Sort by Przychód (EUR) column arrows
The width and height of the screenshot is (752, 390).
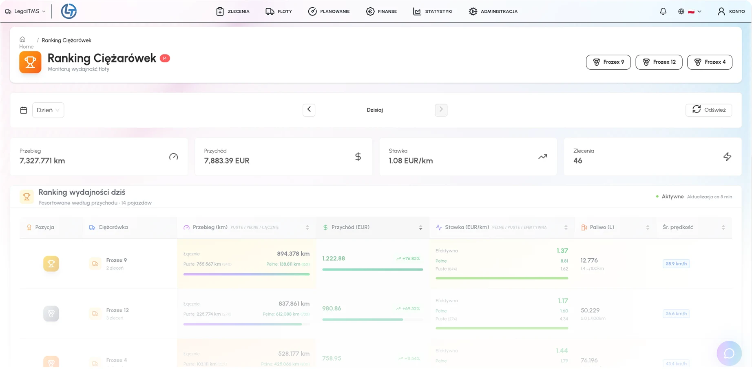420,228
